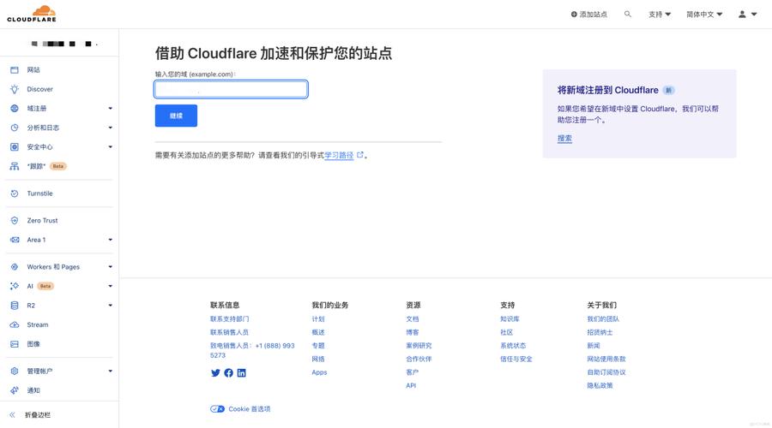Viewport: 772px width, 428px height.
Task: Click the blue 继续 button
Action: tap(176, 116)
